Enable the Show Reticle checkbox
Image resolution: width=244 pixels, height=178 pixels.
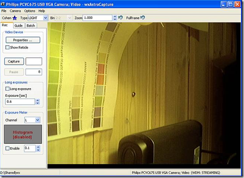tap(7, 47)
